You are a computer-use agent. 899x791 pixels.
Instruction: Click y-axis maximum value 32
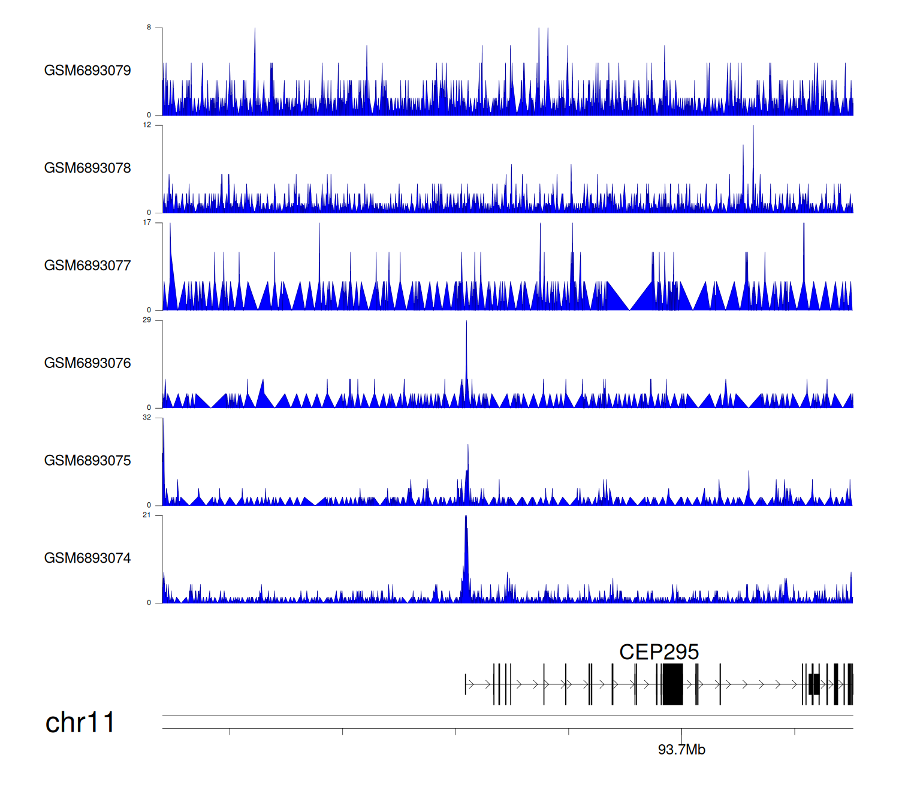coord(147,418)
